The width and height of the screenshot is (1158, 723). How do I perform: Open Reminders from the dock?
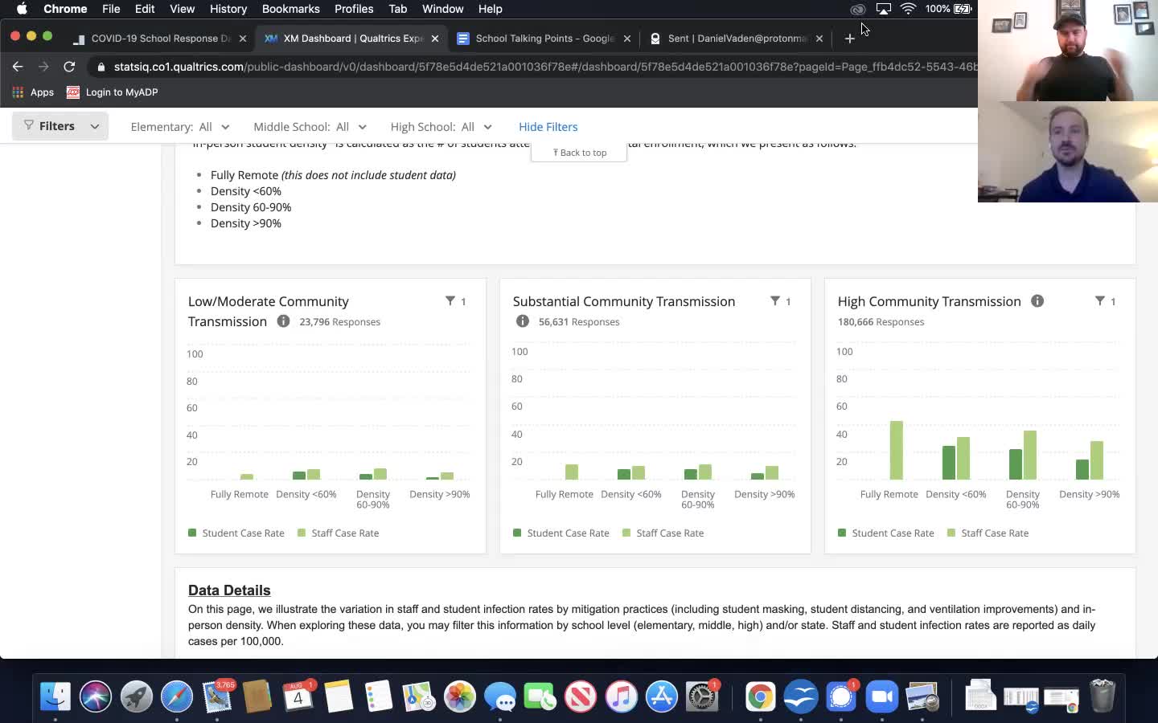click(x=379, y=696)
